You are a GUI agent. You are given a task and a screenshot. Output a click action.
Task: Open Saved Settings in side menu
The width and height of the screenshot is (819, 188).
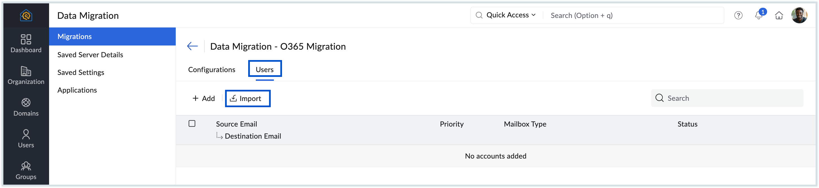coord(81,72)
